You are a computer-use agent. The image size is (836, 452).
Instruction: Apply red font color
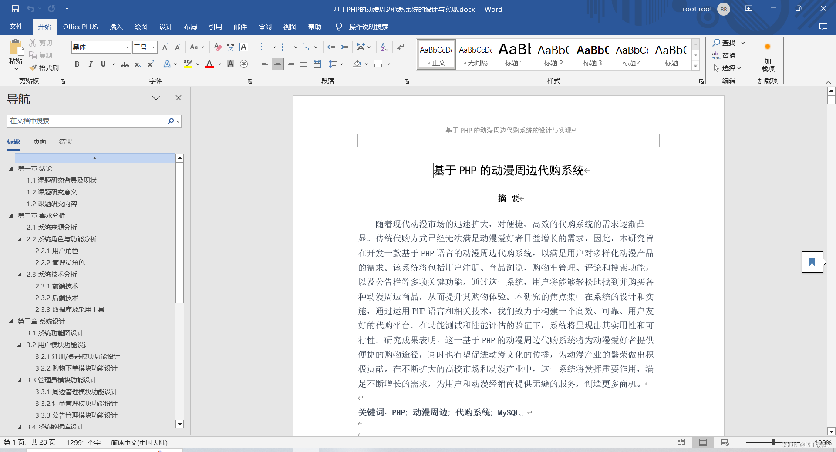(209, 64)
